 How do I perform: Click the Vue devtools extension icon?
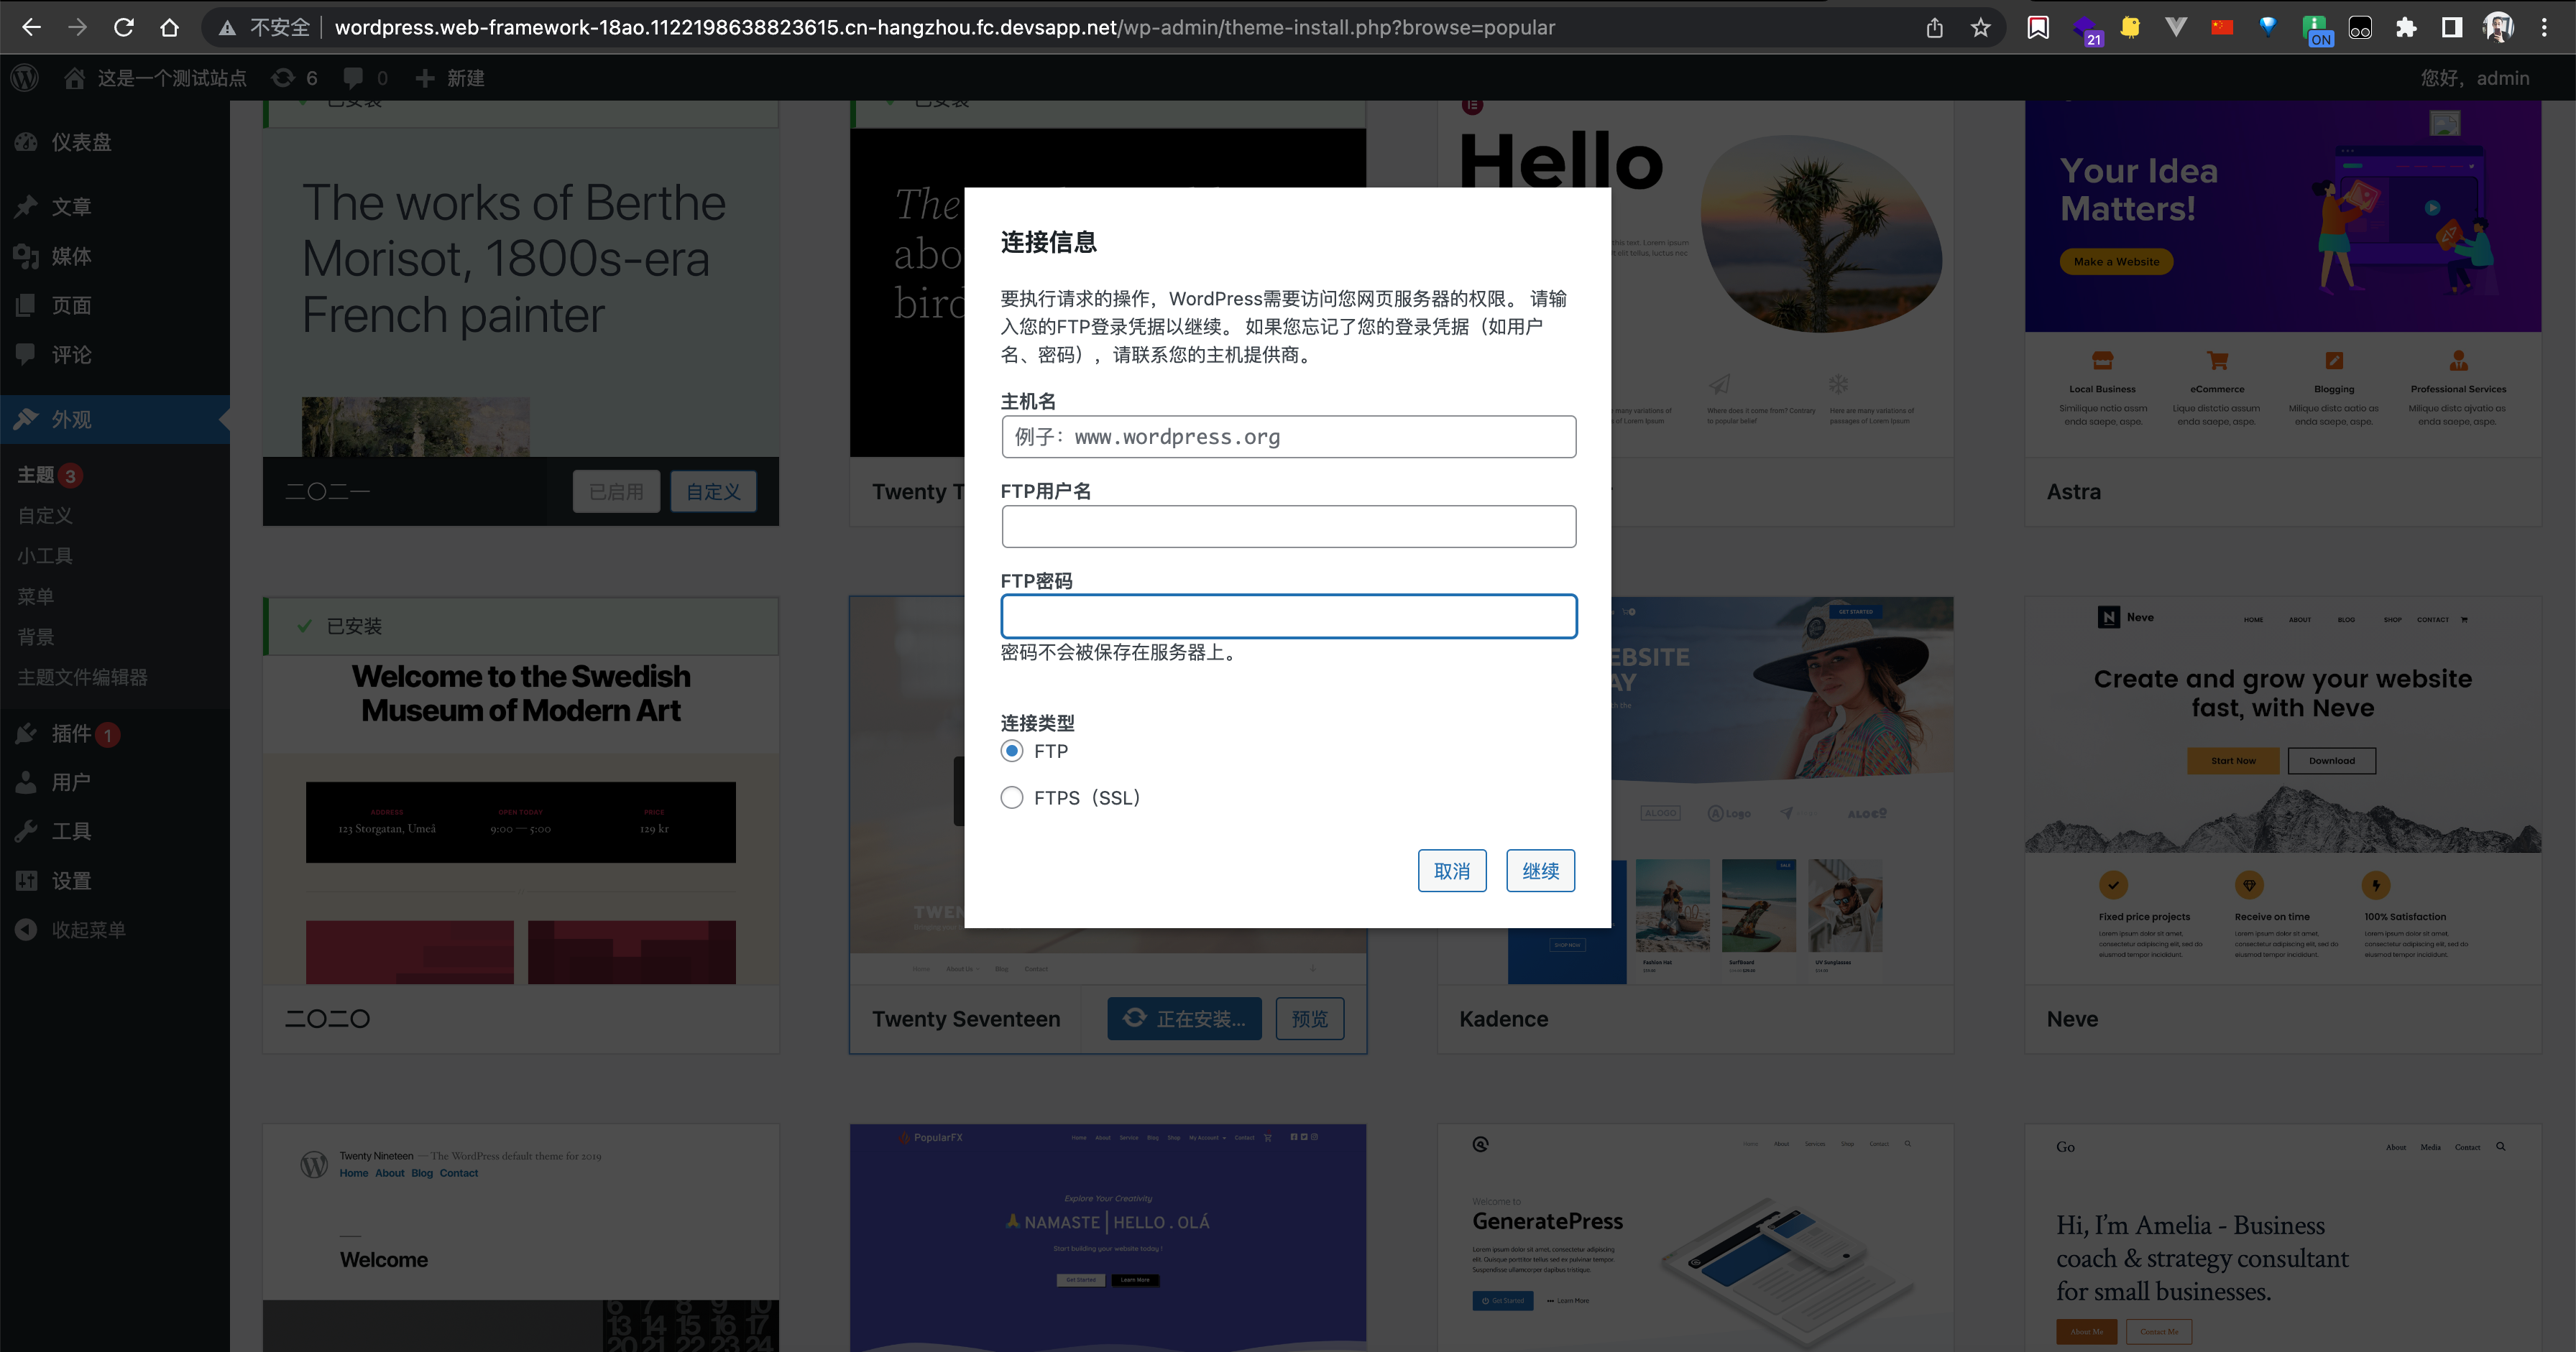(2176, 27)
